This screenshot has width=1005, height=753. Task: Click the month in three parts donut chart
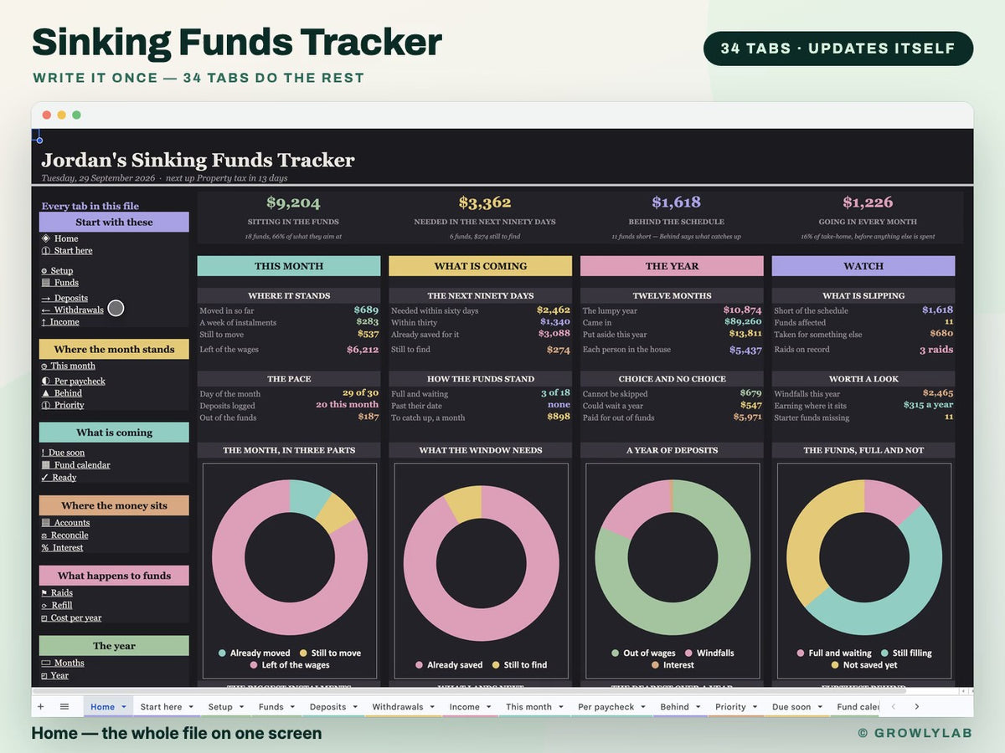(290, 558)
